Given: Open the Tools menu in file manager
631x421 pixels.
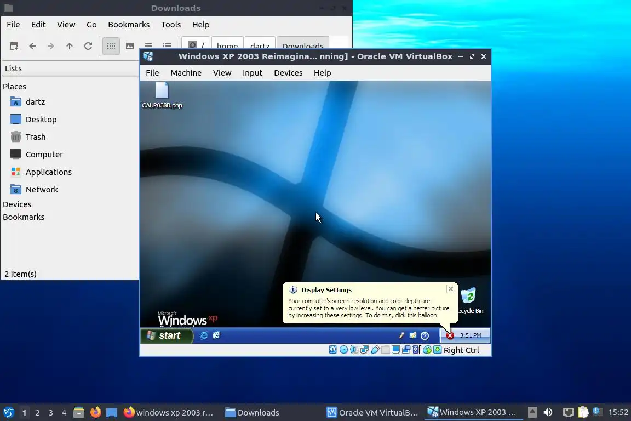Looking at the screenshot, I should point(171,25).
